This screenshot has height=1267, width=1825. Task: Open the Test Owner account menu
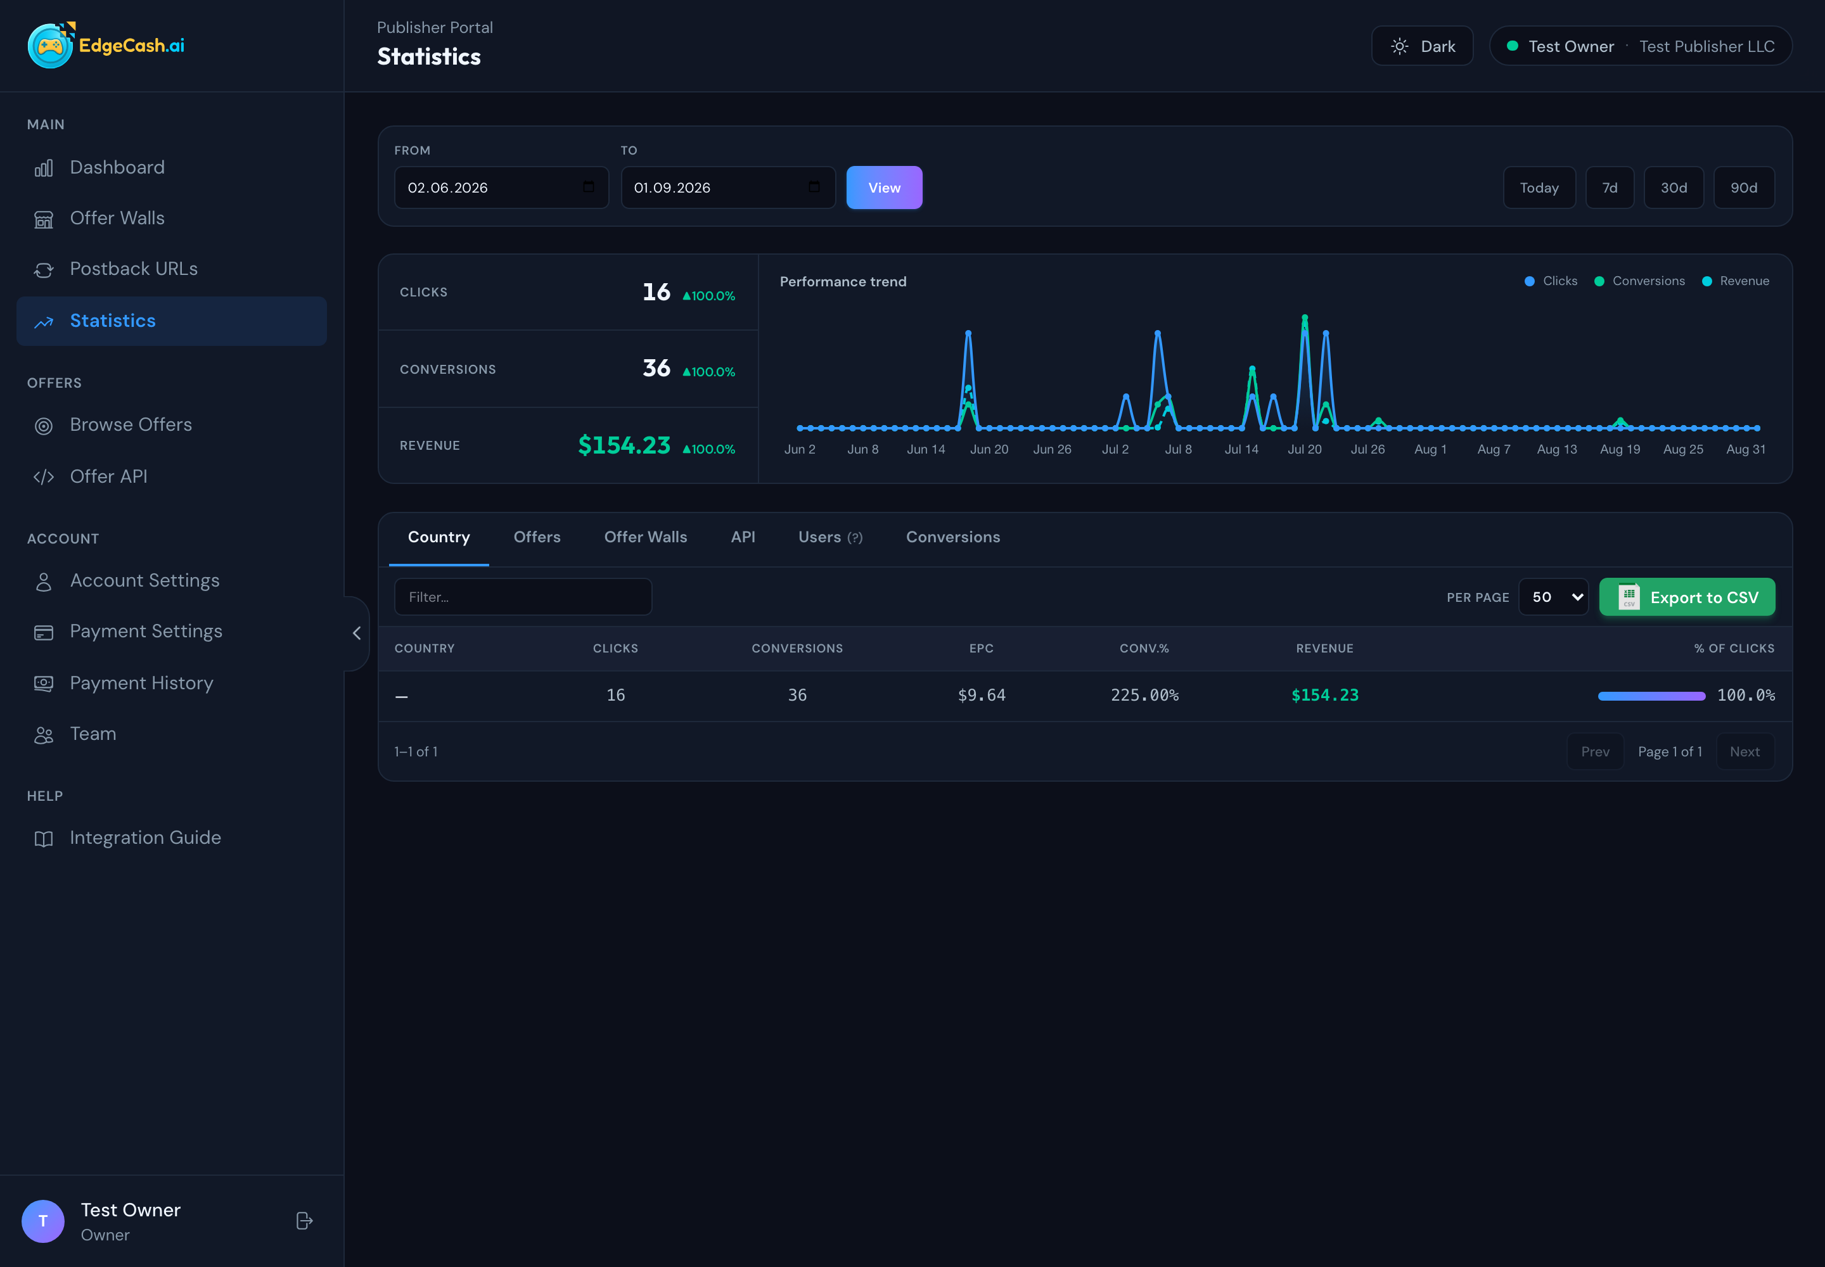point(1640,46)
